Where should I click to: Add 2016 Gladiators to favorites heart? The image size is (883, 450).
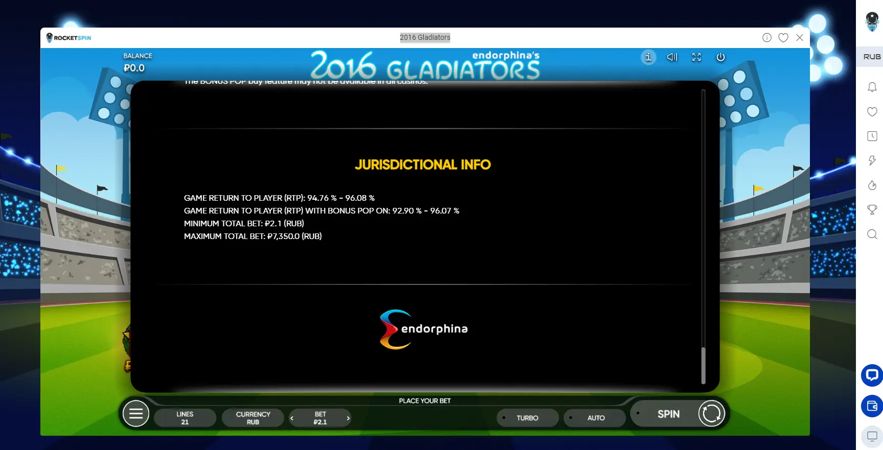tap(783, 37)
